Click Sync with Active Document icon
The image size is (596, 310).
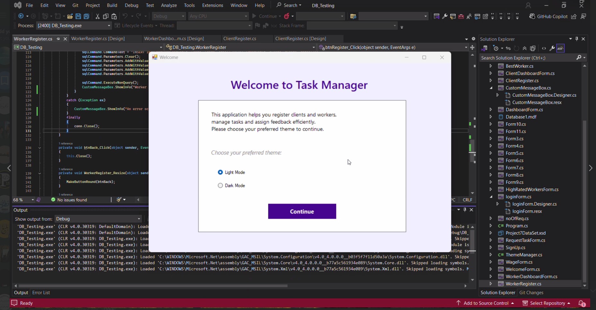(x=508, y=48)
